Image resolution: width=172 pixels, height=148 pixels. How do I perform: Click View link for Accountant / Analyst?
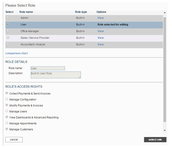pyautogui.click(x=100, y=44)
